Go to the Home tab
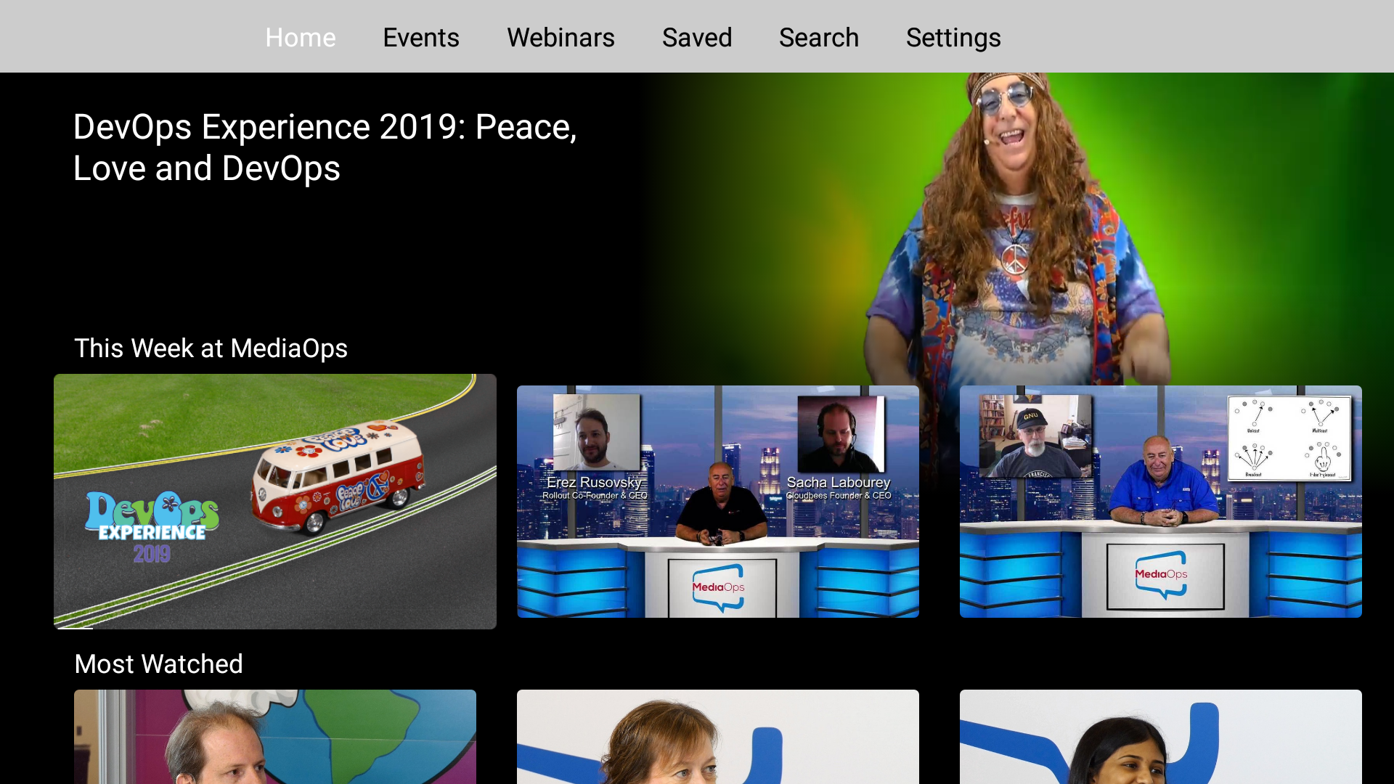The height and width of the screenshot is (784, 1394). (301, 38)
